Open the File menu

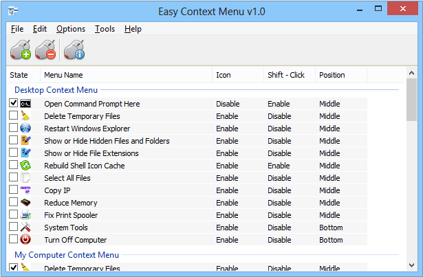point(17,29)
